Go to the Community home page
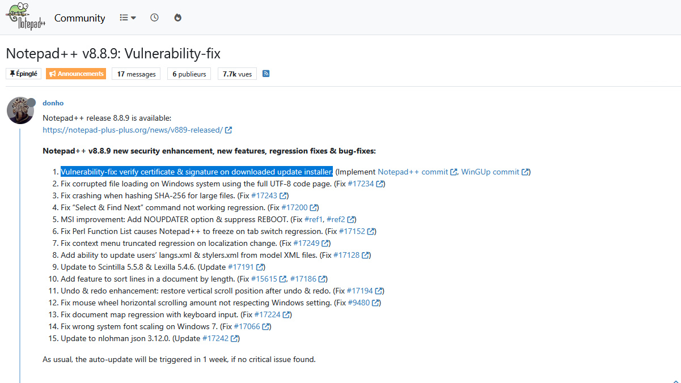 point(79,18)
